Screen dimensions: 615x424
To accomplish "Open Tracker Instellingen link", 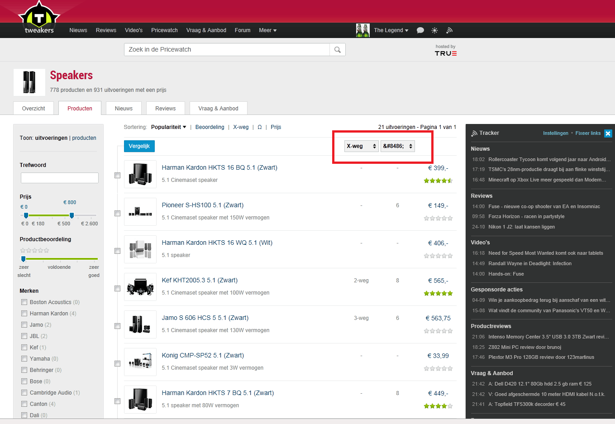I will [x=555, y=133].
